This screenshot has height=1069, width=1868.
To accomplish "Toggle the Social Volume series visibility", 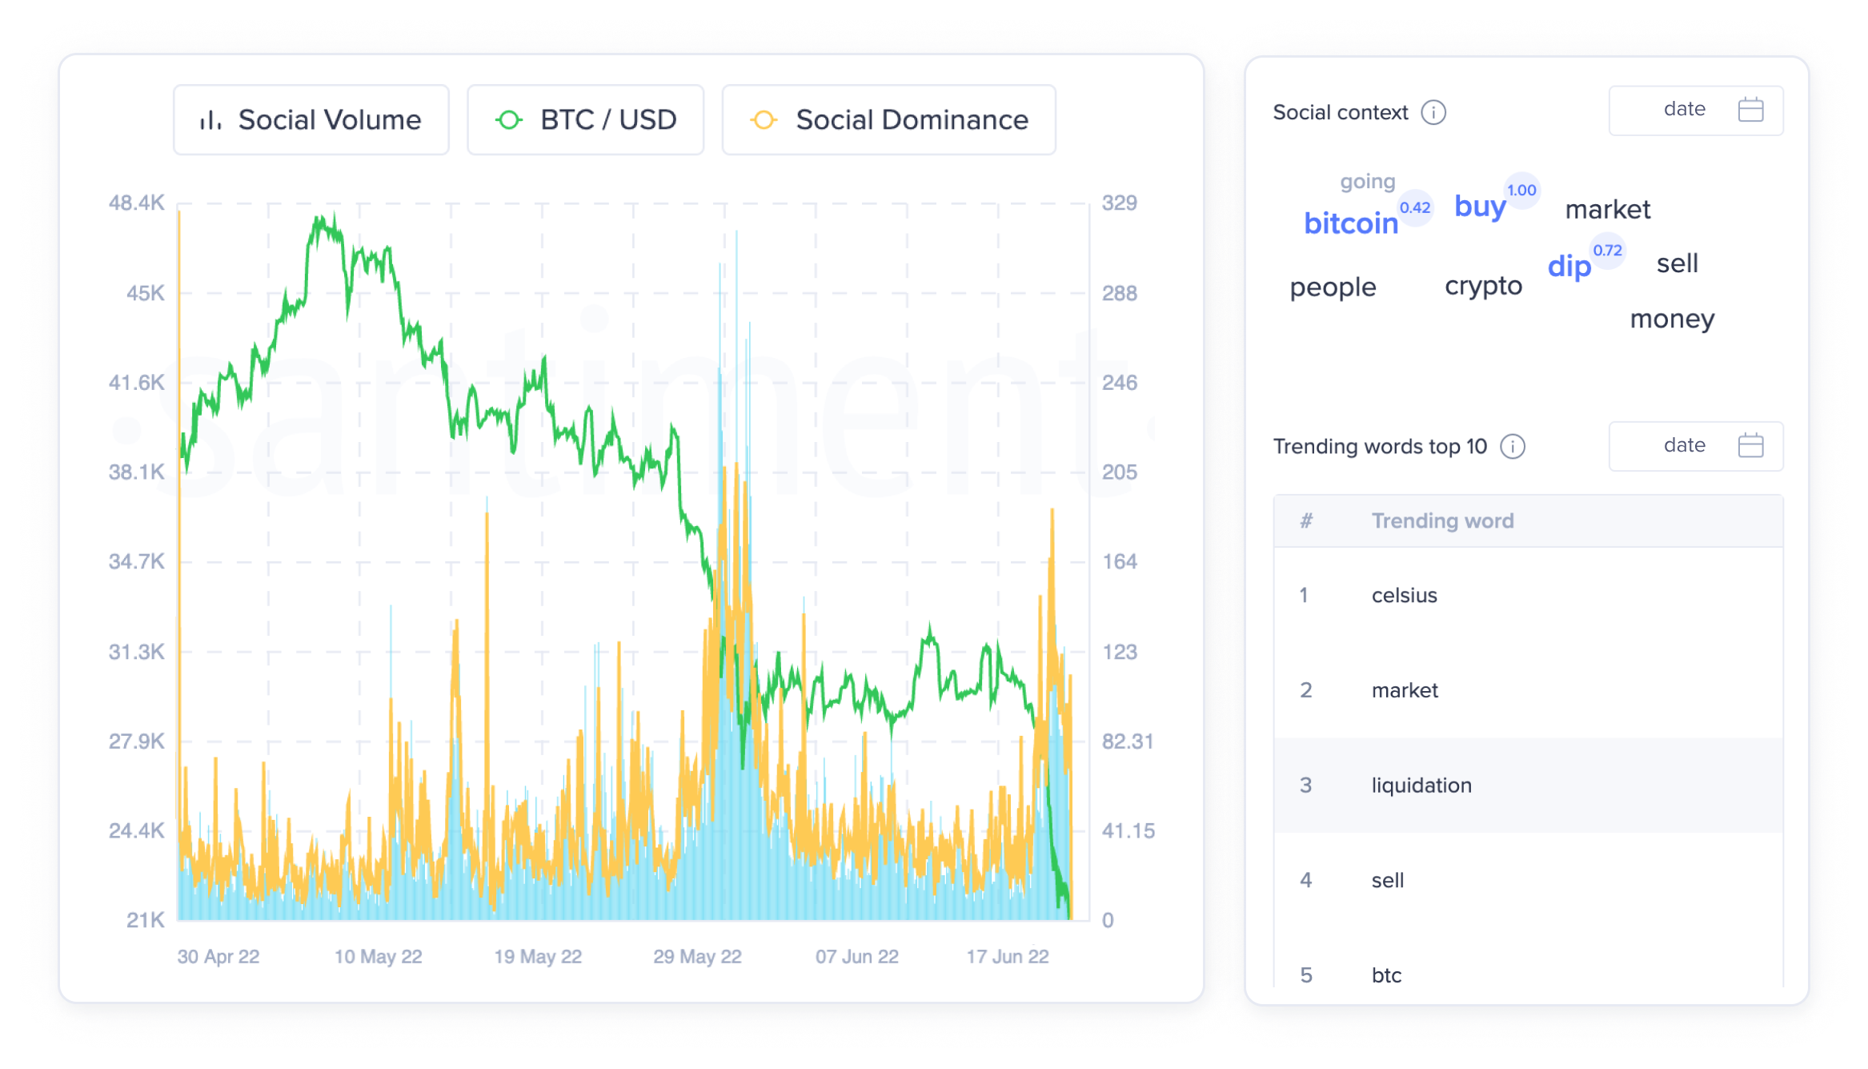I will click(311, 119).
